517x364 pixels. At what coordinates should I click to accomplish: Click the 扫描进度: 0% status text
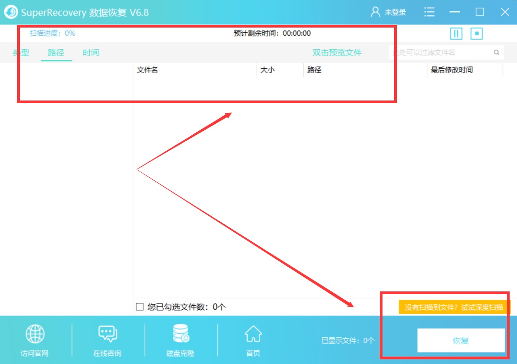52,33
